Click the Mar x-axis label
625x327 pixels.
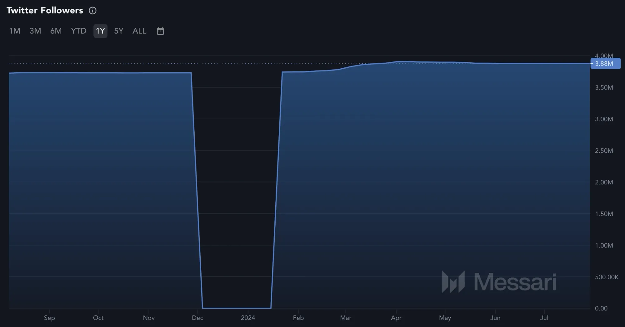(346, 318)
